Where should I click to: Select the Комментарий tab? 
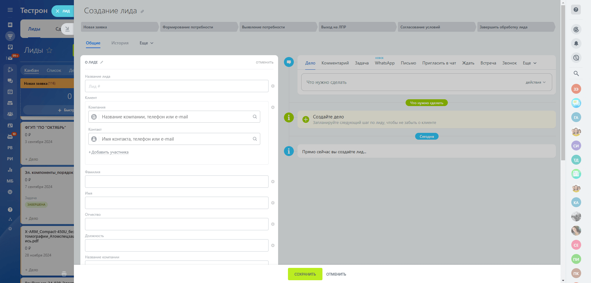coord(335,63)
